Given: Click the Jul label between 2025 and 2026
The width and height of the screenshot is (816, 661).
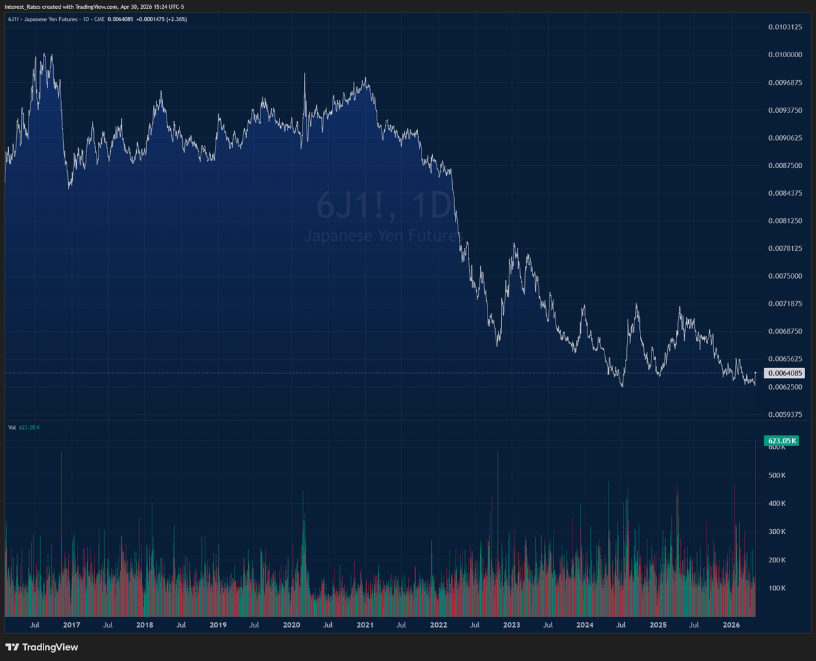Looking at the screenshot, I should pos(694,625).
